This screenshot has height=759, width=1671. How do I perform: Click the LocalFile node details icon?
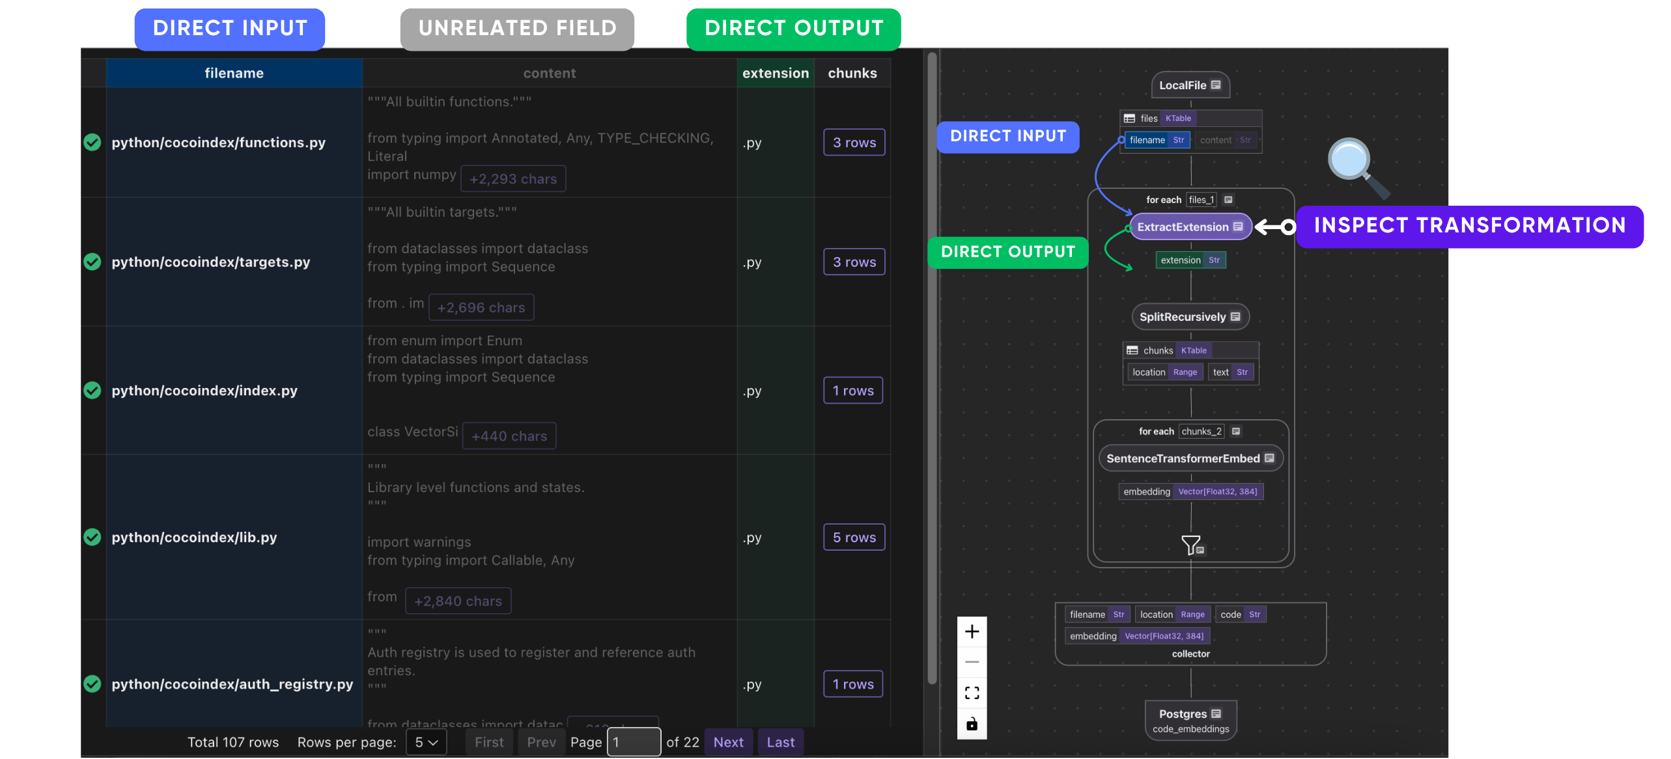[x=1215, y=85]
